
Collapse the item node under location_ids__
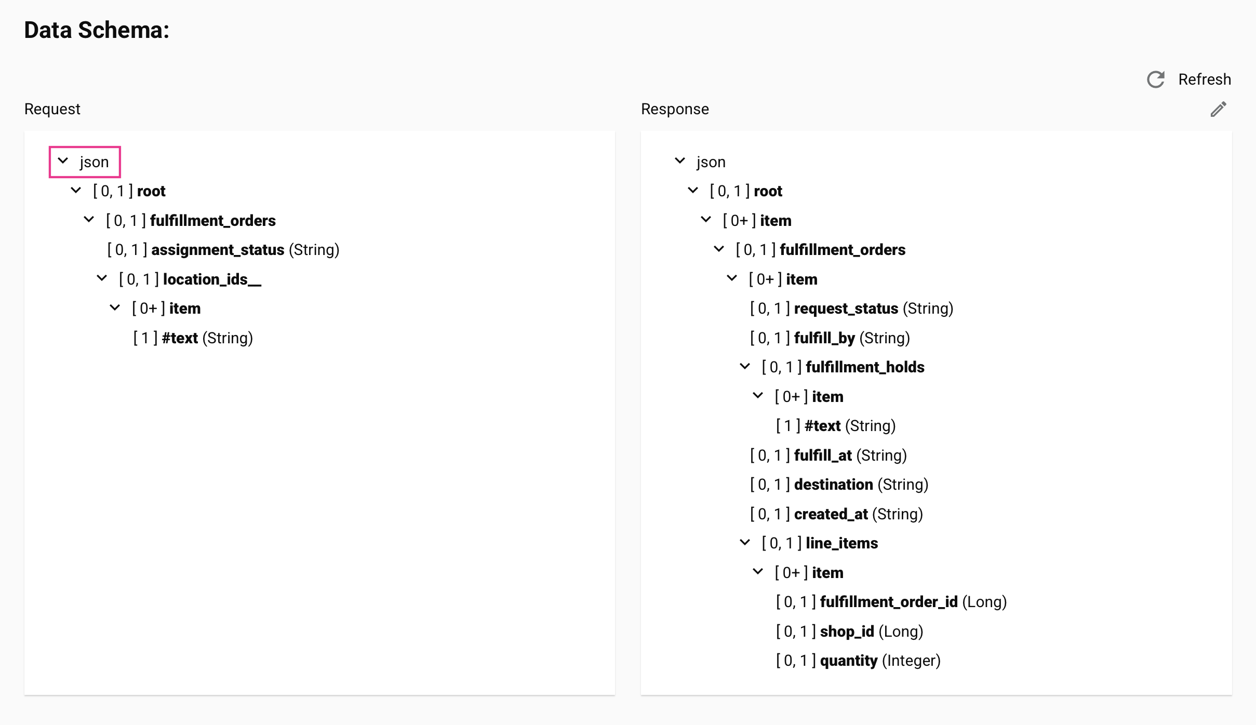coord(115,307)
